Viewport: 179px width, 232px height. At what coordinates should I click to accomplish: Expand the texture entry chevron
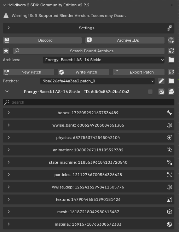tap(8, 199)
